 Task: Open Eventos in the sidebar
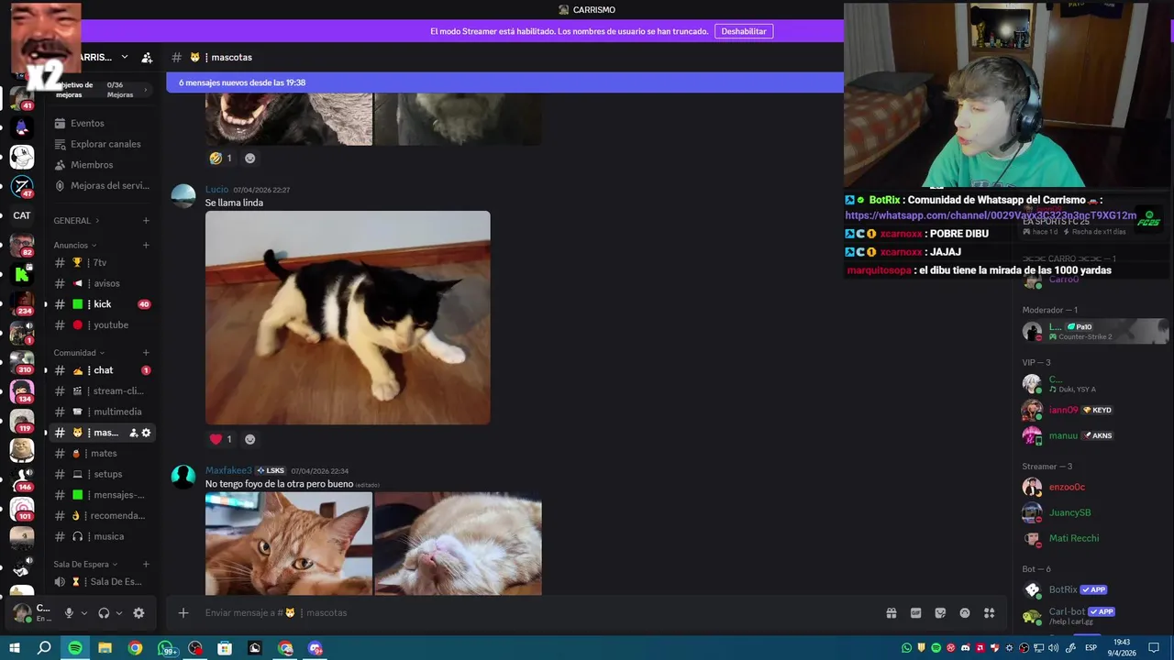click(87, 123)
